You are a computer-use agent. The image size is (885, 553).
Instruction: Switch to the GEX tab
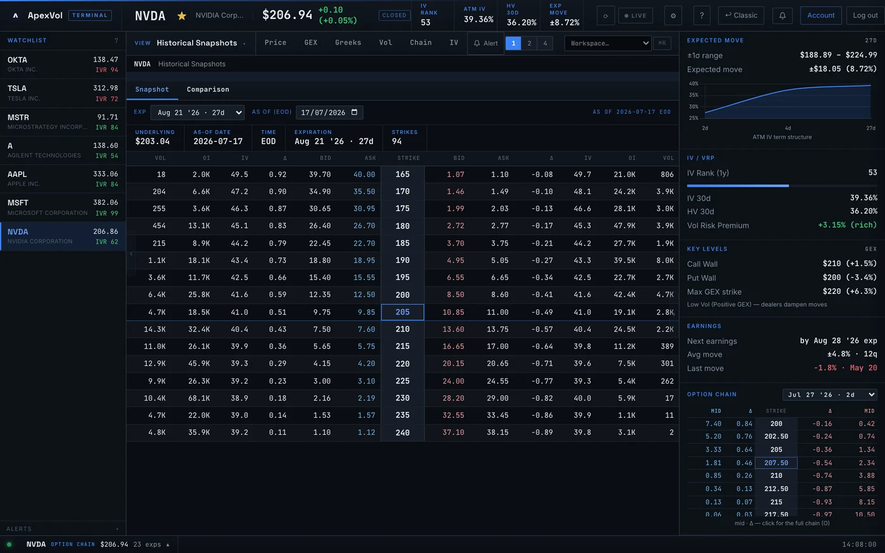(311, 43)
